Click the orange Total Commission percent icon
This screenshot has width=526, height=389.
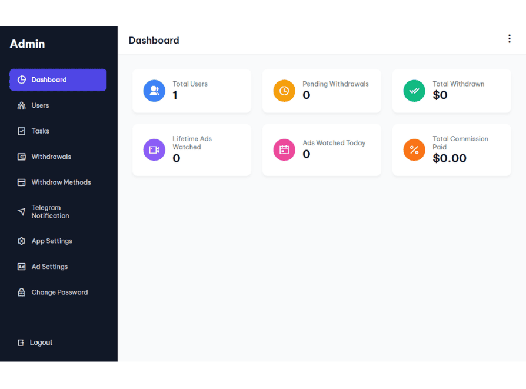pos(414,149)
